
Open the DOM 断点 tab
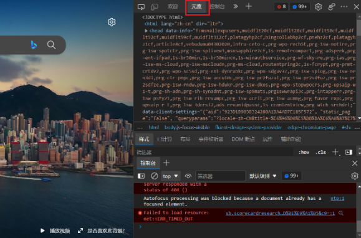click(x=243, y=139)
